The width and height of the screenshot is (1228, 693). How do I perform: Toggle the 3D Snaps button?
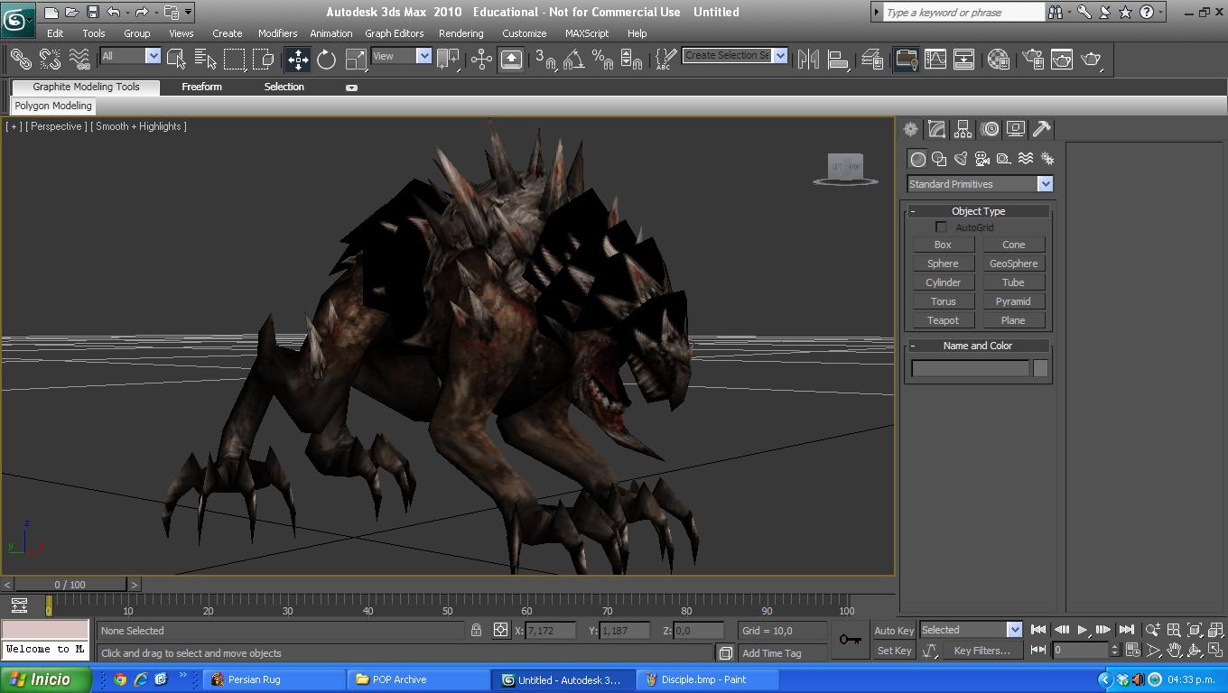tap(544, 60)
